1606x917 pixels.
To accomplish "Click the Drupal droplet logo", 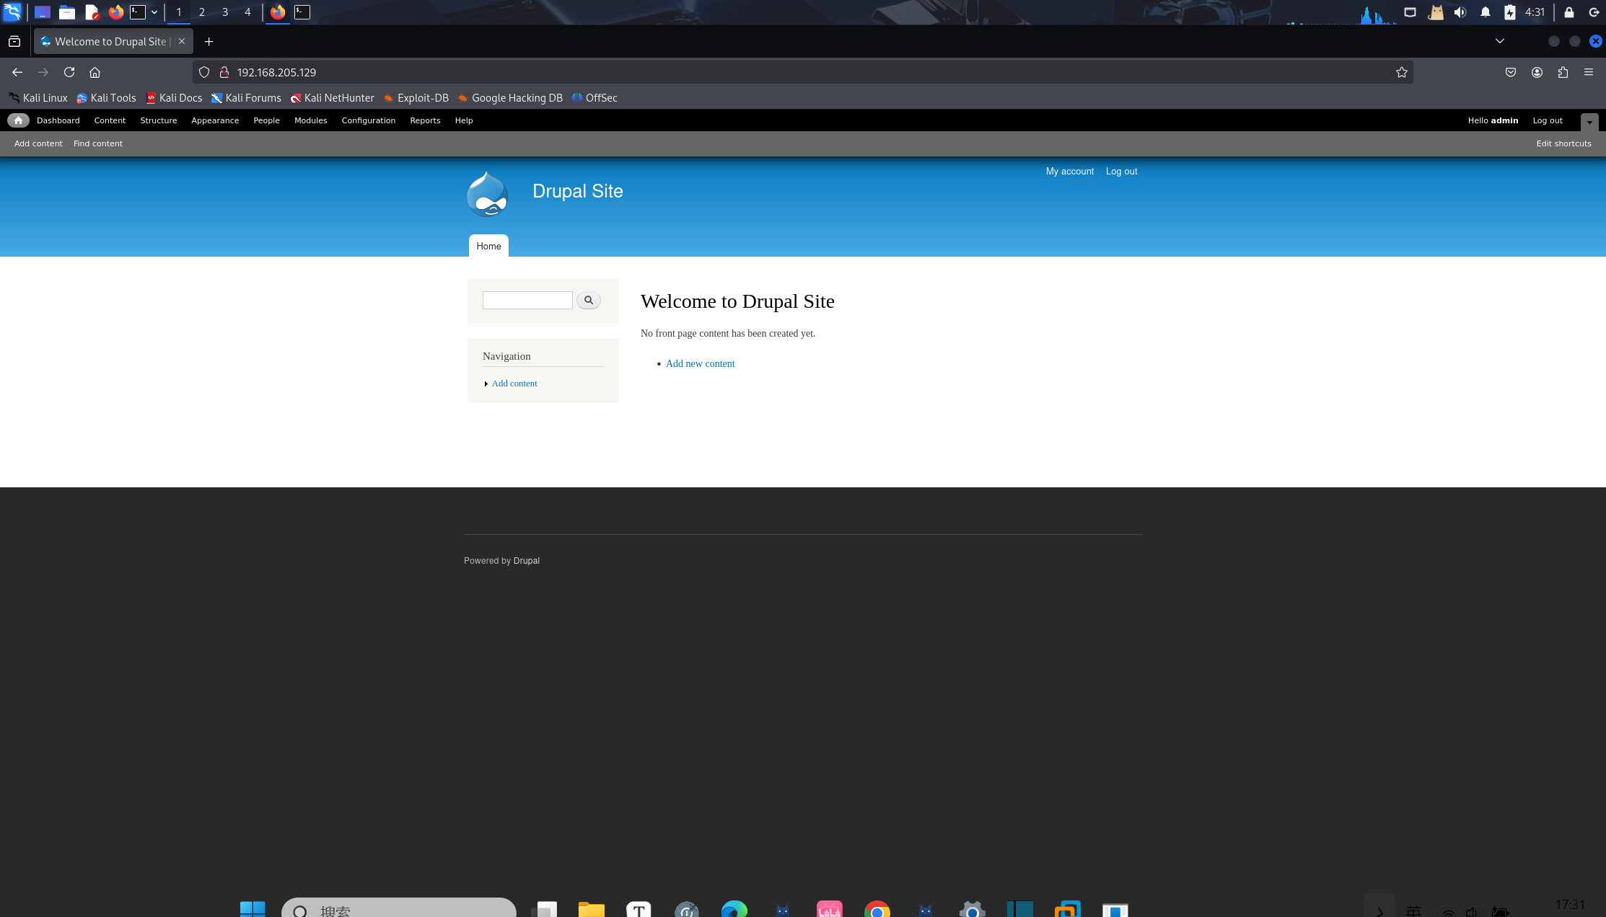I will 488,194.
